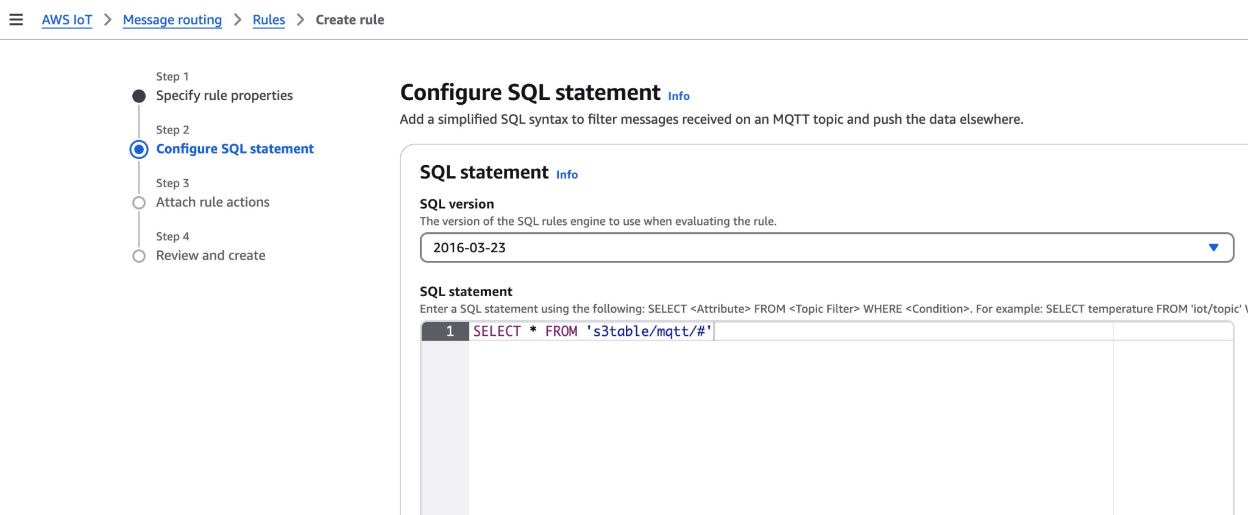Screen dimensions: 1248x515
Task: Select Step 3 empty circle indicator
Action: (x=139, y=203)
